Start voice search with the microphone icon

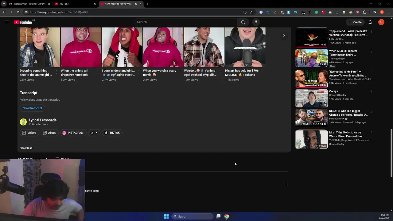pos(256,22)
